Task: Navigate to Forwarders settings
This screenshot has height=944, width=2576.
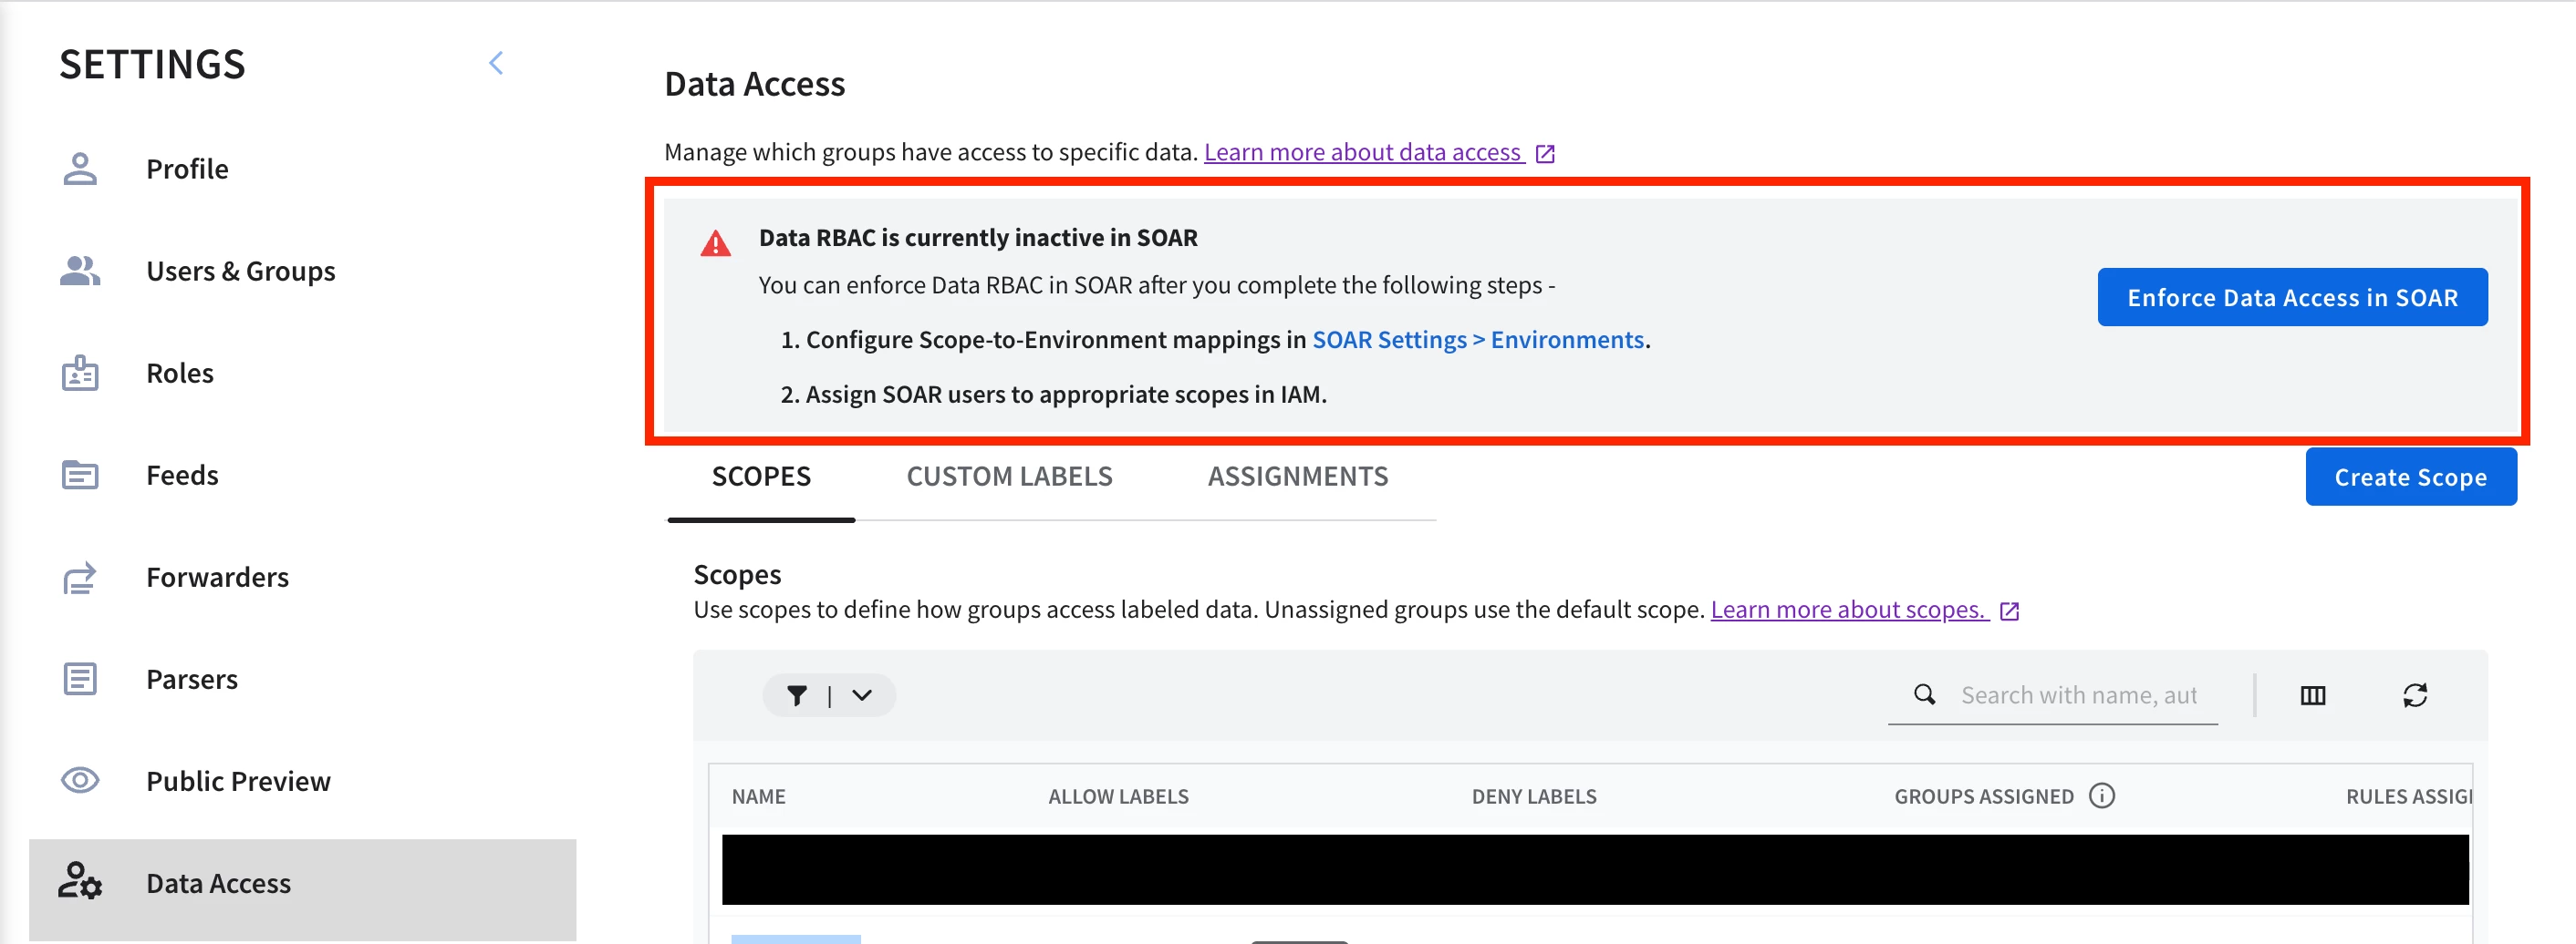Action: pyautogui.click(x=217, y=577)
